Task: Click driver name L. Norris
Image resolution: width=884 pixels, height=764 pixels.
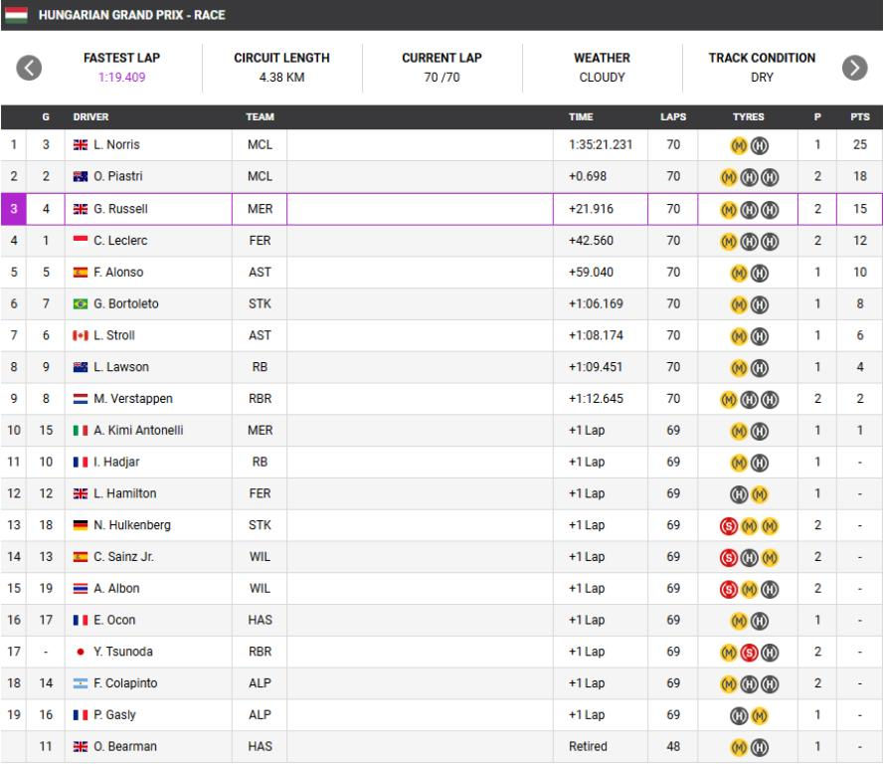Action: point(116,145)
